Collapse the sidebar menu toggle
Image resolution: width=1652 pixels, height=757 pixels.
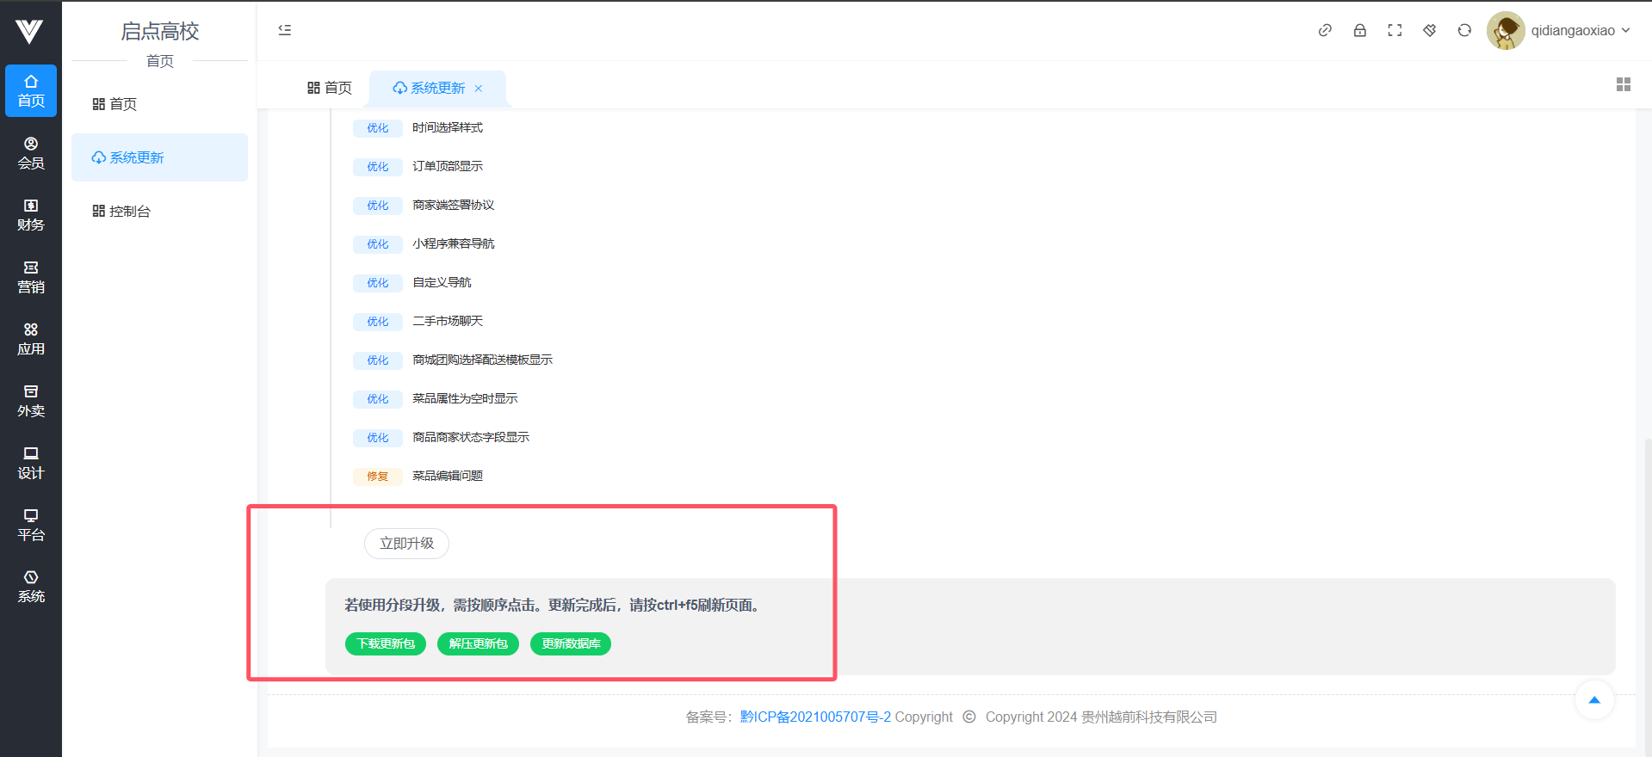pyautogui.click(x=285, y=30)
